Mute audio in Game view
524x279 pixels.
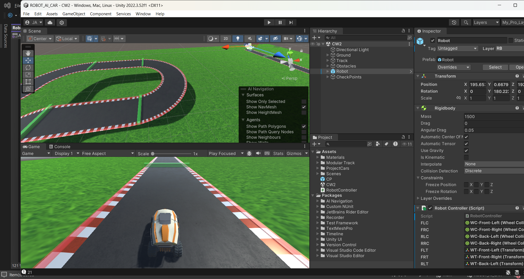point(258,153)
